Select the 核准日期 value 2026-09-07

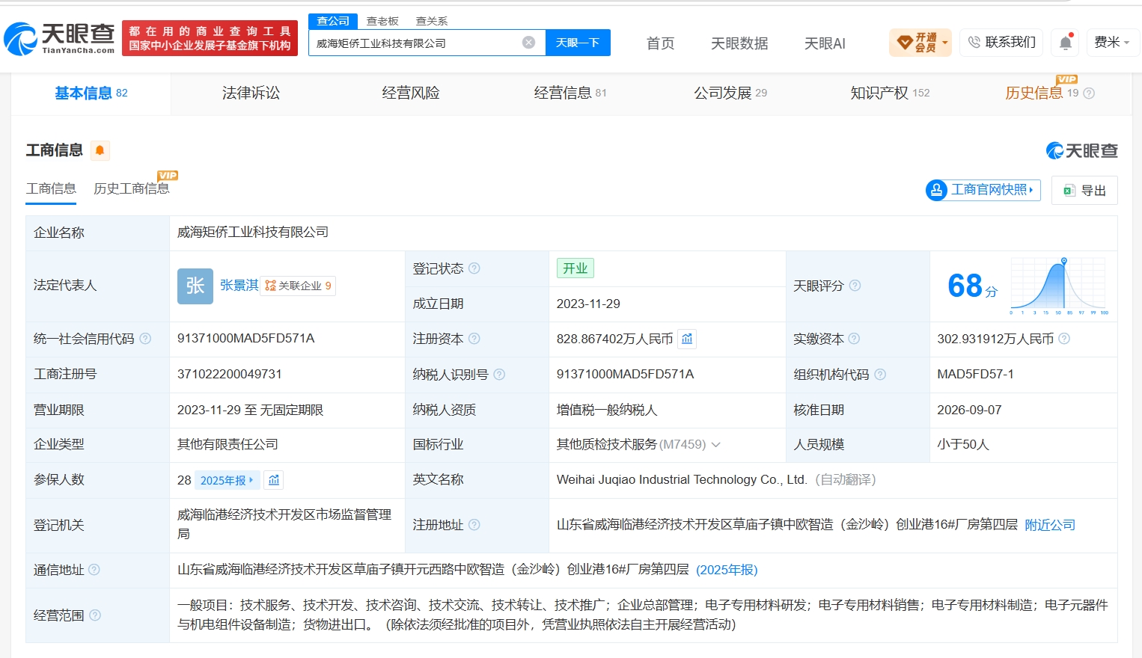pos(969,410)
